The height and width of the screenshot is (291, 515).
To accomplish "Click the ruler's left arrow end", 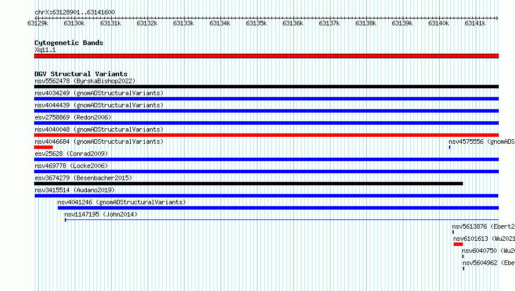I will [36, 18].
